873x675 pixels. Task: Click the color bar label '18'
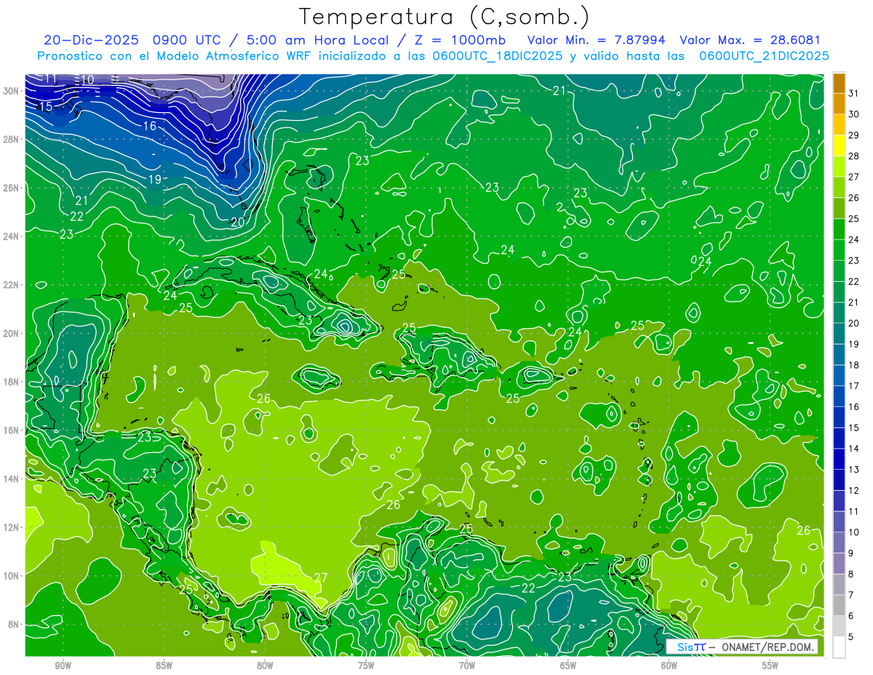tap(854, 366)
